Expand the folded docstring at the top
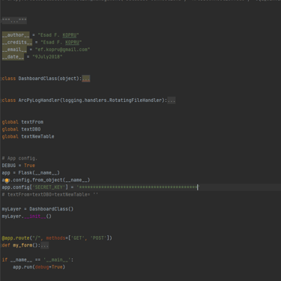 (x=14, y=20)
